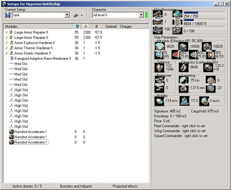Click the CPU usage progress bar
Screen dimensions: 231x190
point(205,13)
